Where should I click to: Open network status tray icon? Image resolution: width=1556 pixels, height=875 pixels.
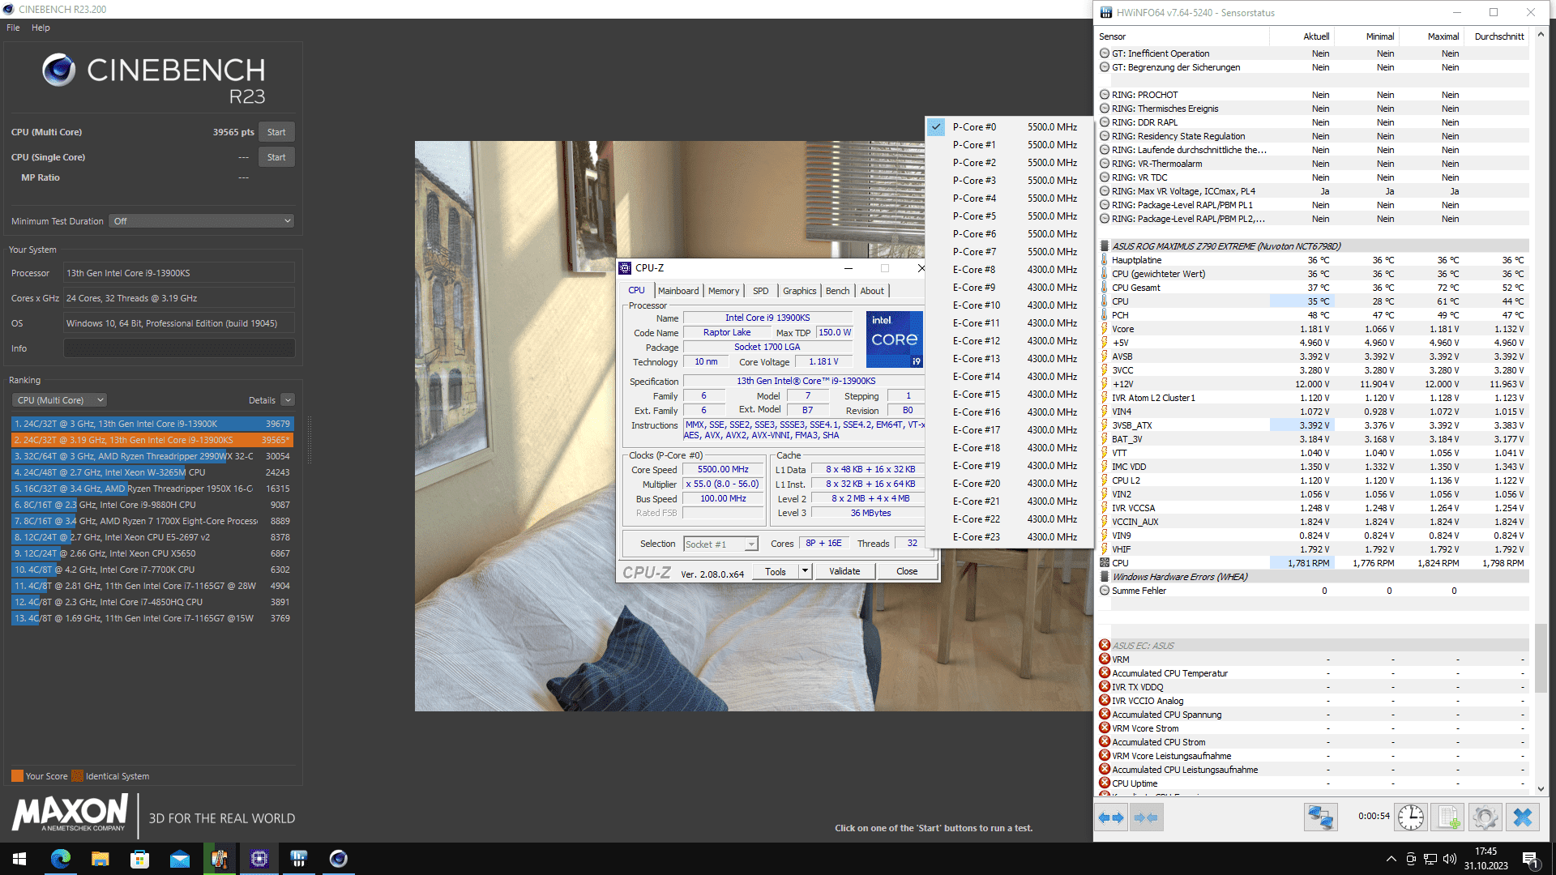[x=1430, y=859]
